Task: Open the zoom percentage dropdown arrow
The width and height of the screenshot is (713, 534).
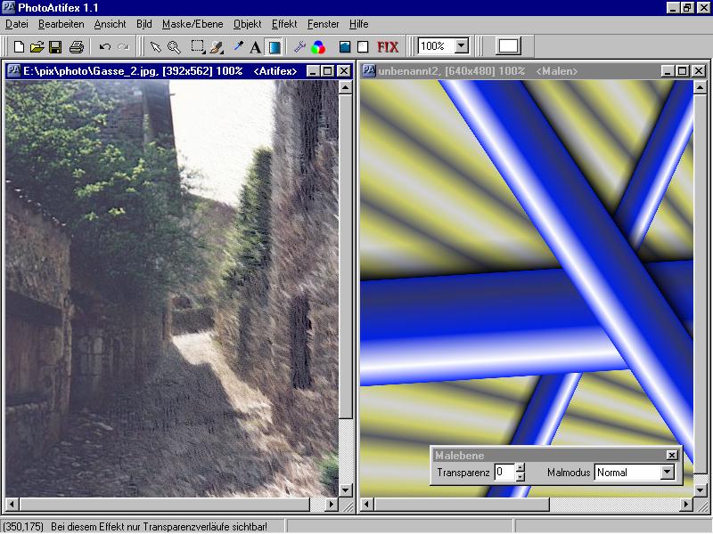Action: [x=462, y=46]
